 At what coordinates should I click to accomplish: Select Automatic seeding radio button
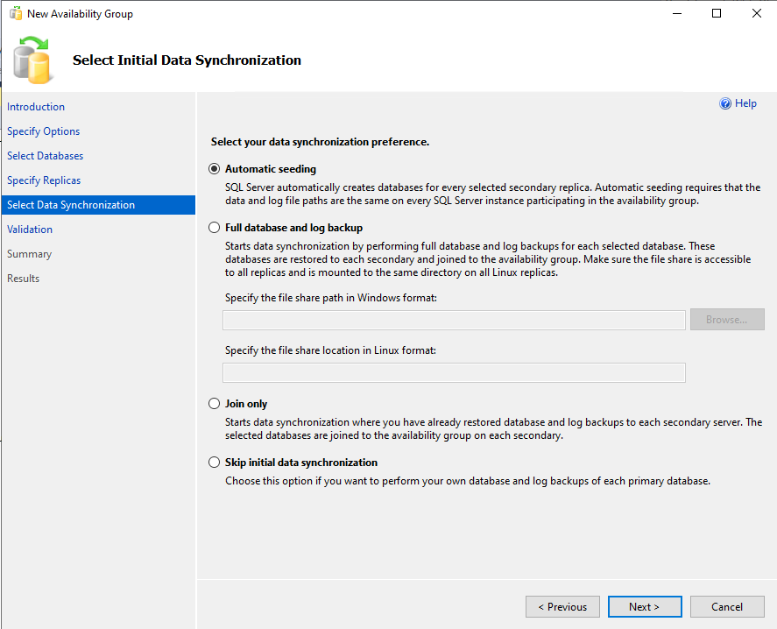point(215,169)
